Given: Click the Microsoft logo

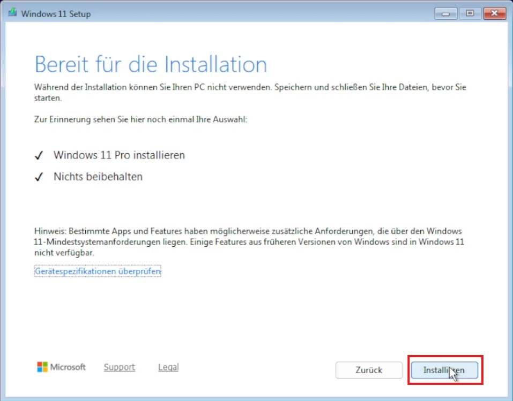Looking at the screenshot, I should pos(61,367).
